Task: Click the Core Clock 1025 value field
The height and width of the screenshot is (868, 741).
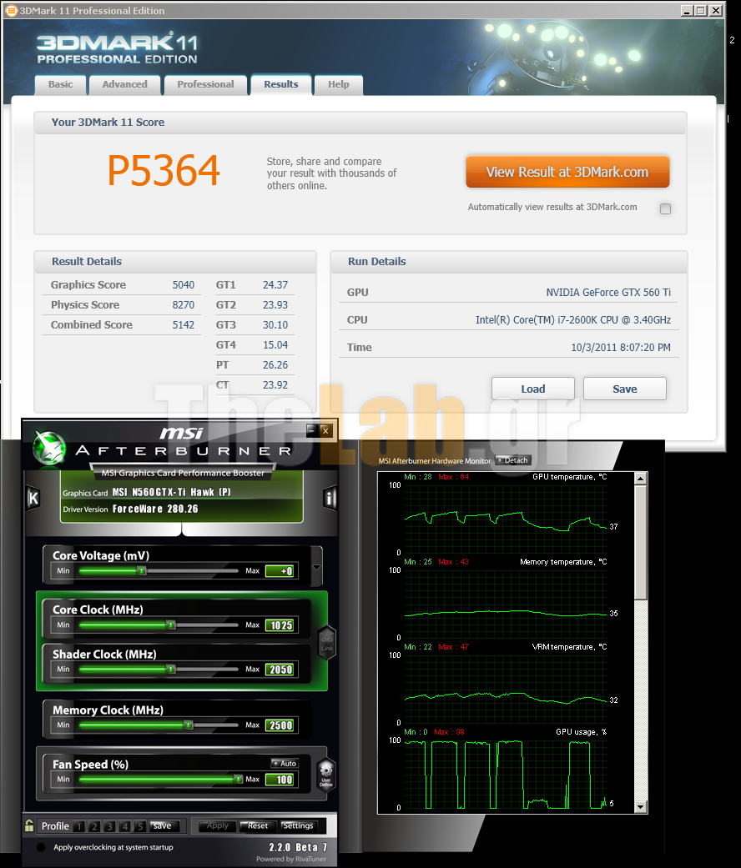Action: 281,625
